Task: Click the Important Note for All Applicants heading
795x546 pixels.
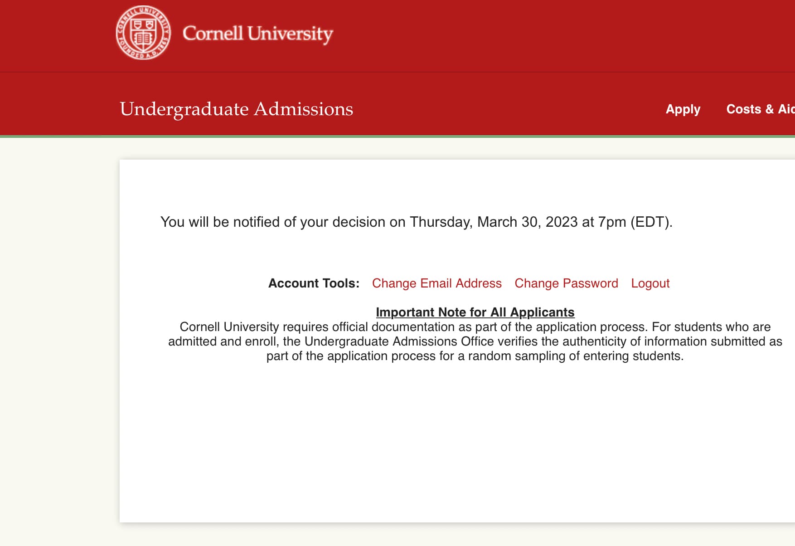Action: [x=475, y=312]
